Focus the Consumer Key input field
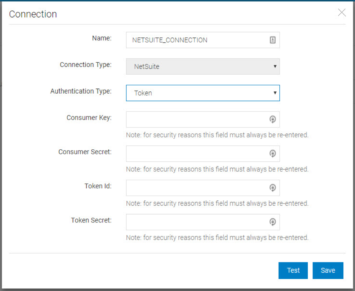The width and height of the screenshot is (355, 291). [203, 119]
